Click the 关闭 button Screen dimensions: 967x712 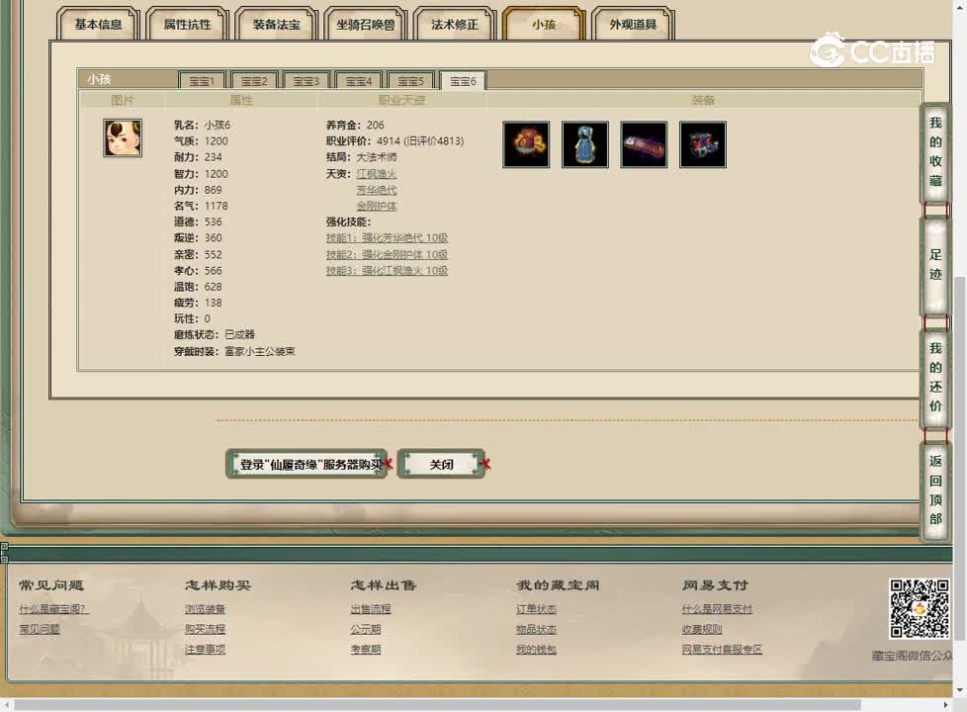[441, 464]
